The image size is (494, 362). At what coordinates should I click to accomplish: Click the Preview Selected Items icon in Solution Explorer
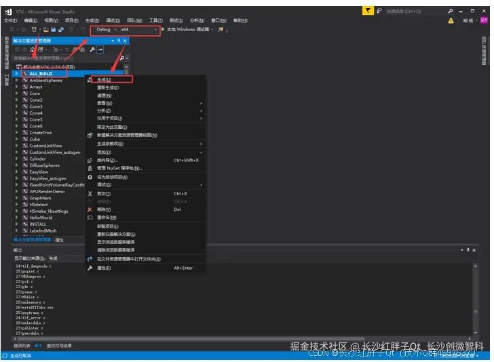point(100,49)
